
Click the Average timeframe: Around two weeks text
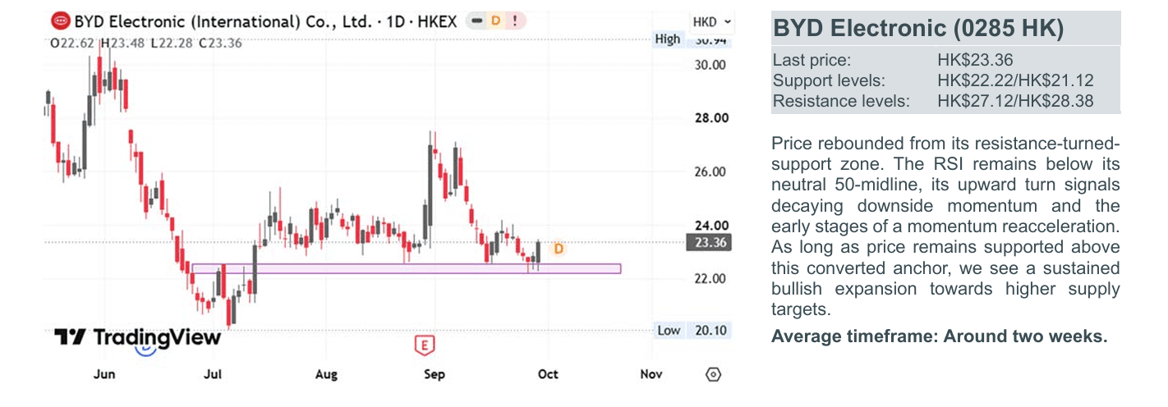coord(940,337)
